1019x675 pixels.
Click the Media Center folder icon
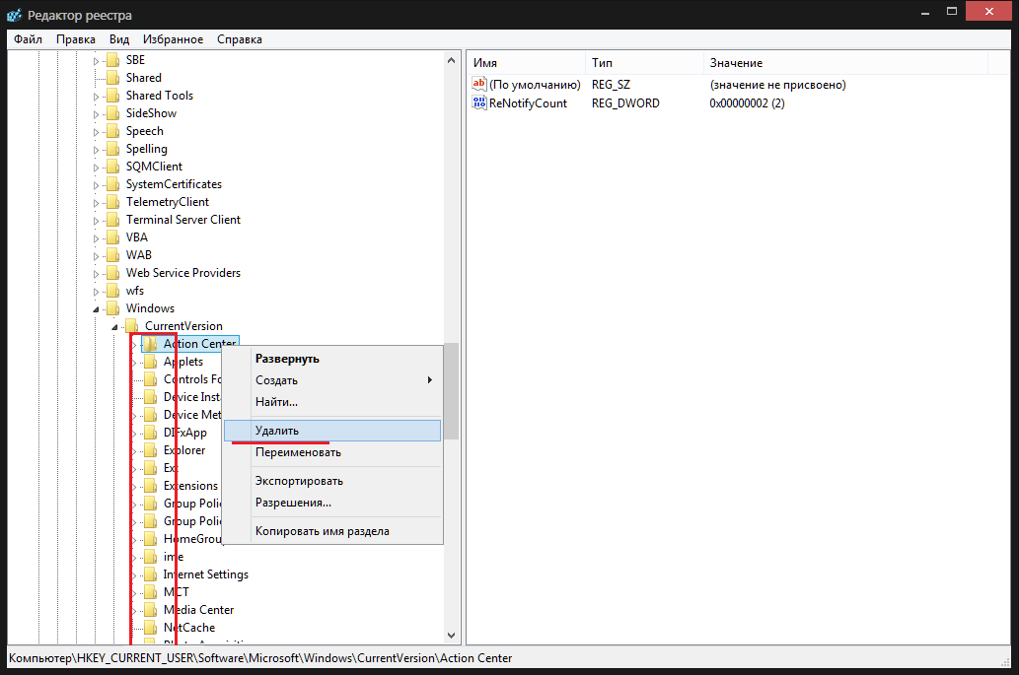click(150, 610)
